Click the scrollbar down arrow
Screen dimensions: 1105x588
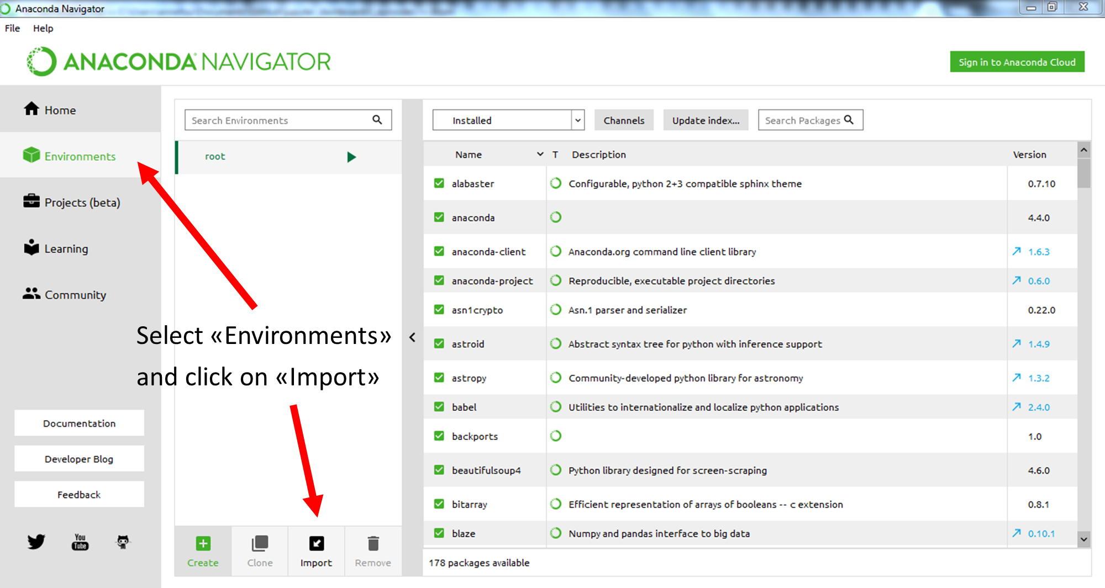[x=1084, y=539]
